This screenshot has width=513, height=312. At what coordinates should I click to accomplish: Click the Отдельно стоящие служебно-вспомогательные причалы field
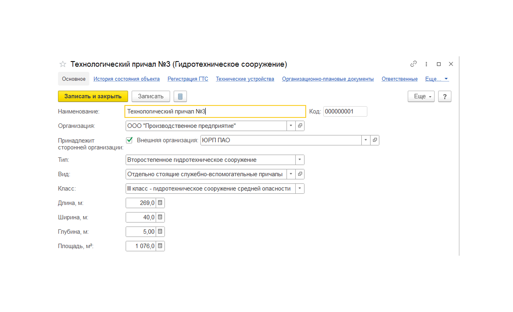pos(206,174)
